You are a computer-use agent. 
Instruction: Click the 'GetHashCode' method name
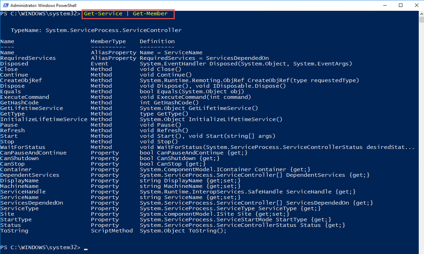(x=20, y=103)
